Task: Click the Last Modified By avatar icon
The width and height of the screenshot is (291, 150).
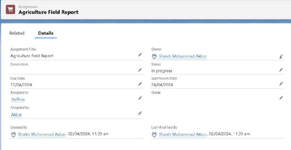Action: (154, 134)
